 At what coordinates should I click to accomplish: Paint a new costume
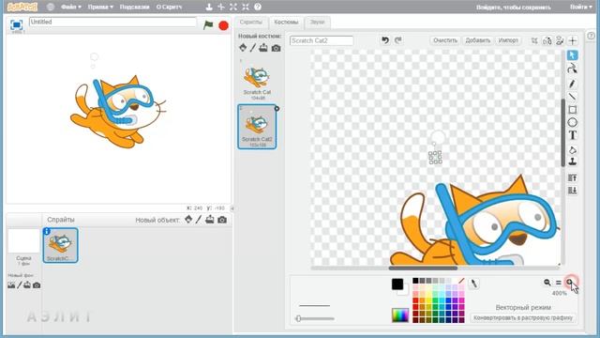[253, 48]
